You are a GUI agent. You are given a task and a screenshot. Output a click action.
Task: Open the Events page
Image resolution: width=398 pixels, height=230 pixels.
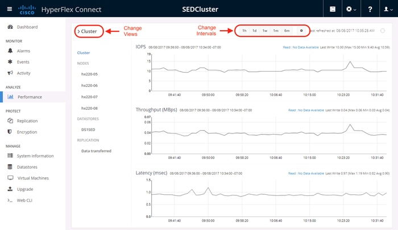point(23,62)
